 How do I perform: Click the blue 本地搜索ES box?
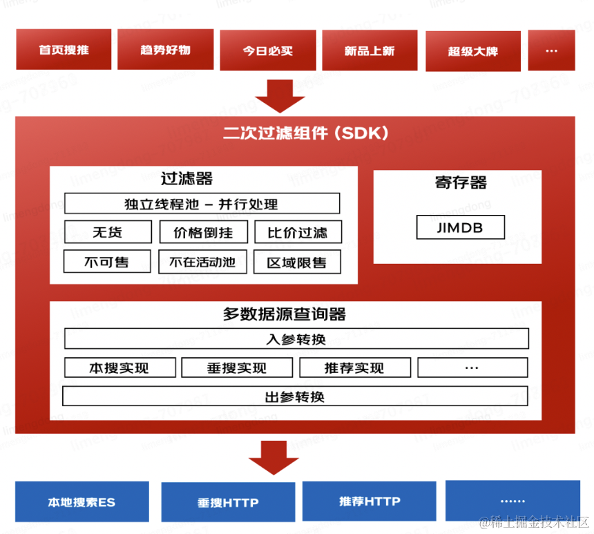tap(82, 502)
